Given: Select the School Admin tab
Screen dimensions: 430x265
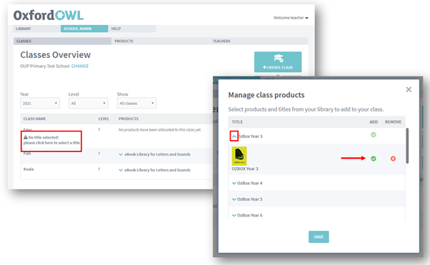Looking at the screenshot, I should 84,29.
